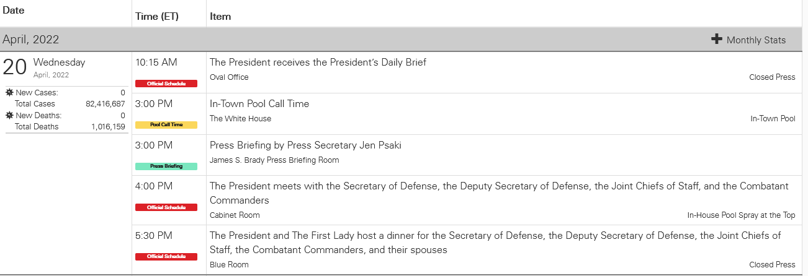
Task: Expand the Monthly Stats section
Action: click(756, 40)
